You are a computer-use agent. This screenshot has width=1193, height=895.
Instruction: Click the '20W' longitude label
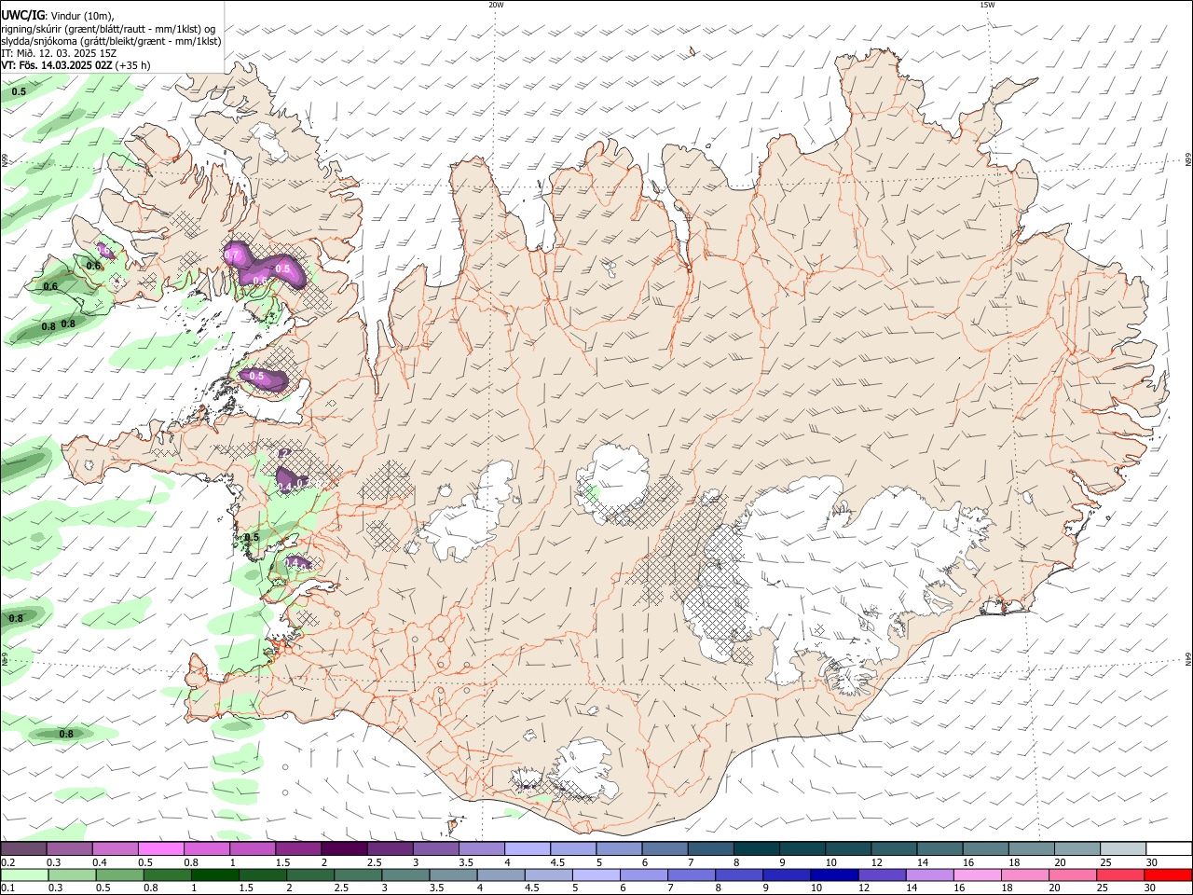(x=496, y=5)
